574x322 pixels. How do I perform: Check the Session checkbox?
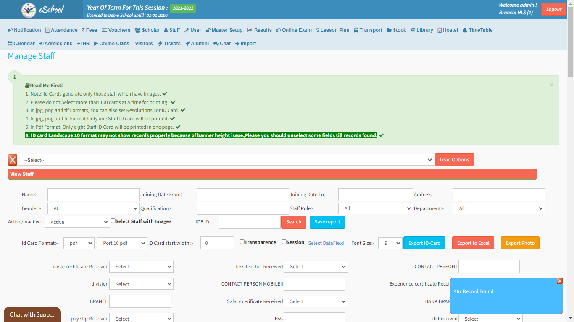coord(284,242)
